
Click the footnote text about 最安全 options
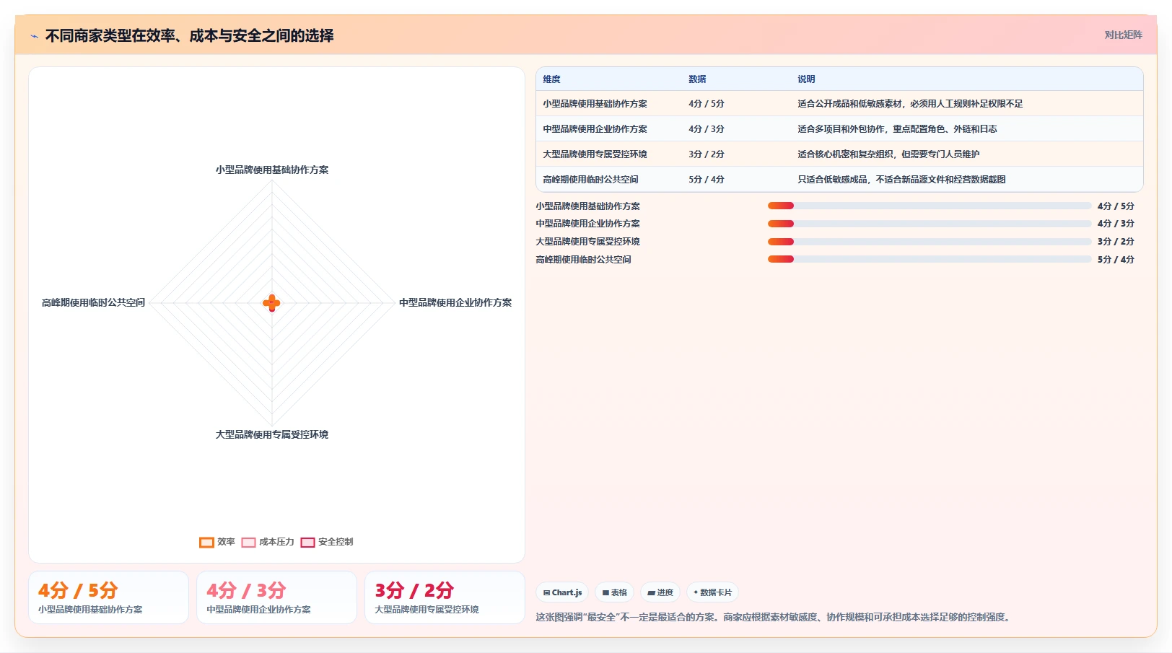(x=774, y=618)
